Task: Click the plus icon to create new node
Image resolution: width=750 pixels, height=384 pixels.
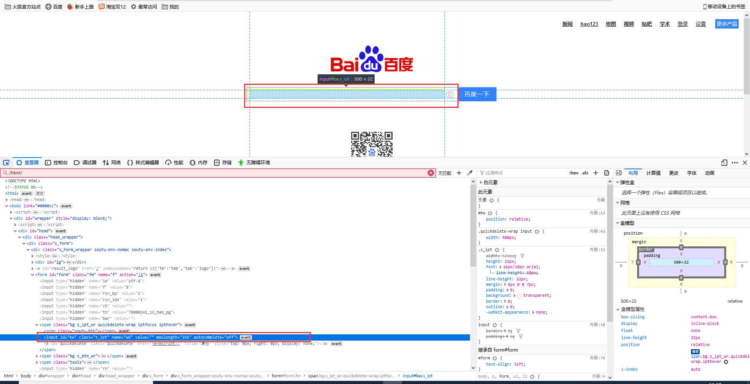Action: pyautogui.click(x=459, y=173)
